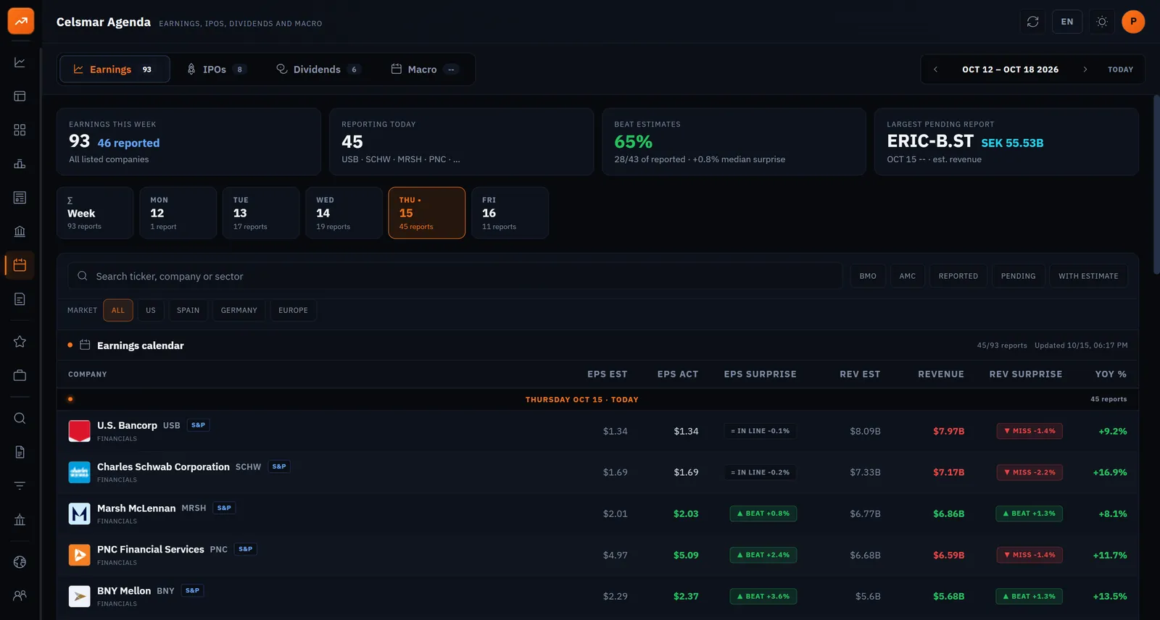Open the briefcase portfolio icon in sidebar
The image size is (1160, 620).
point(20,375)
